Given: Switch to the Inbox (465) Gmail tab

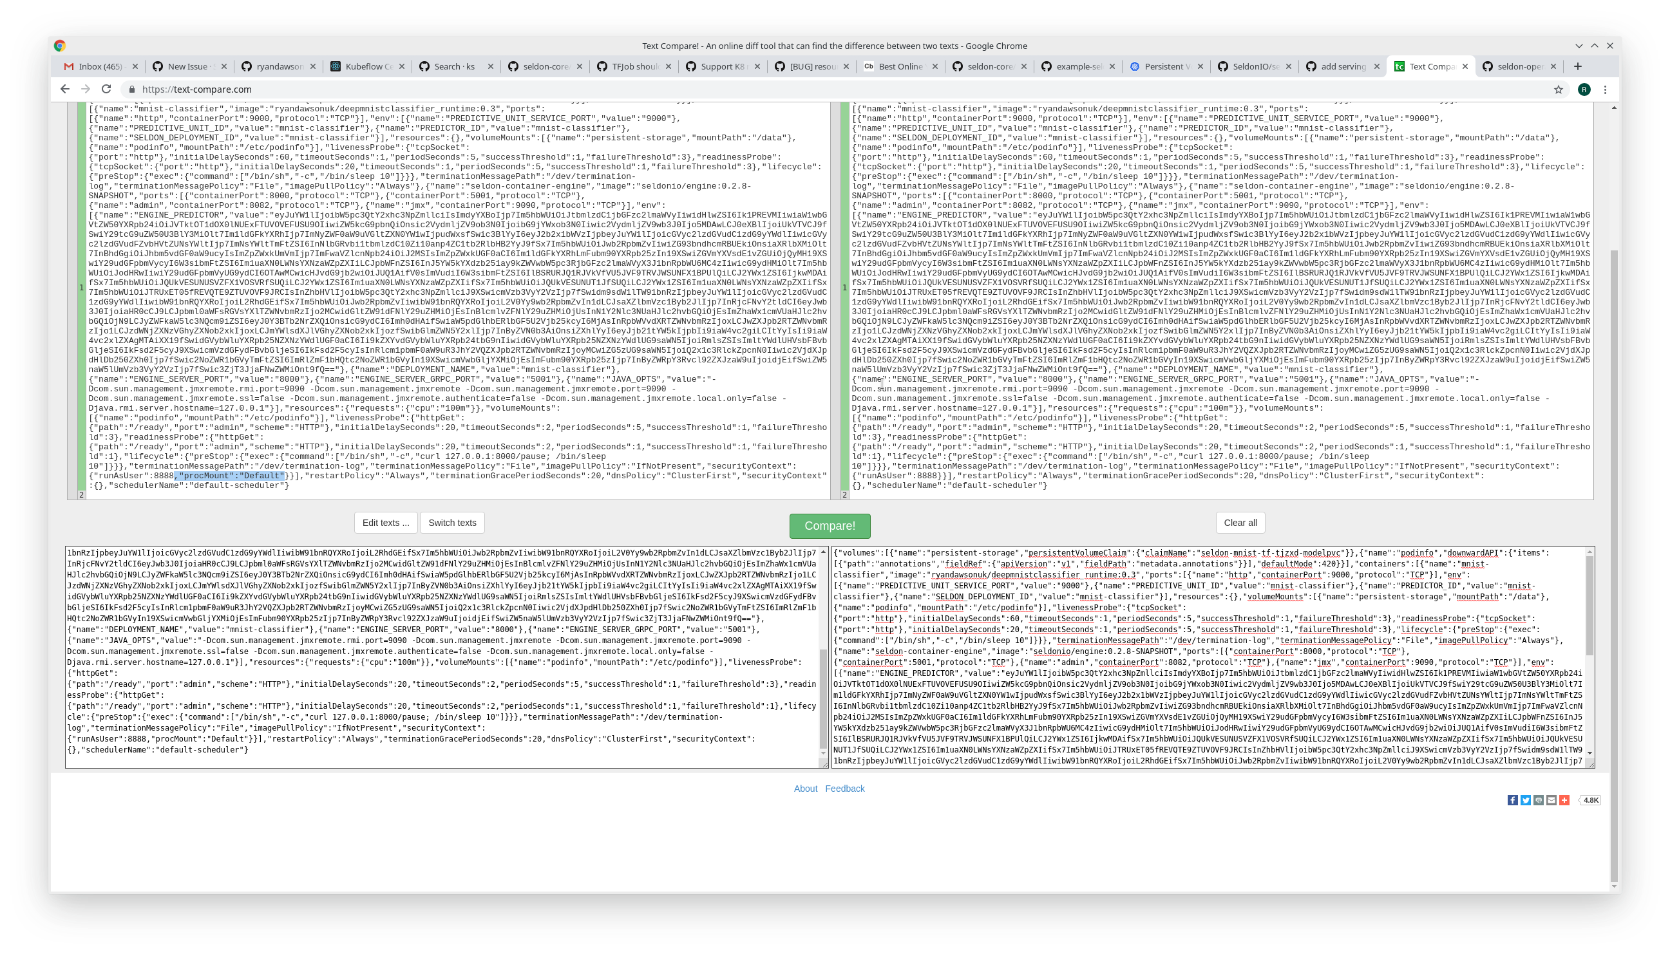Looking at the screenshot, I should [x=99, y=66].
